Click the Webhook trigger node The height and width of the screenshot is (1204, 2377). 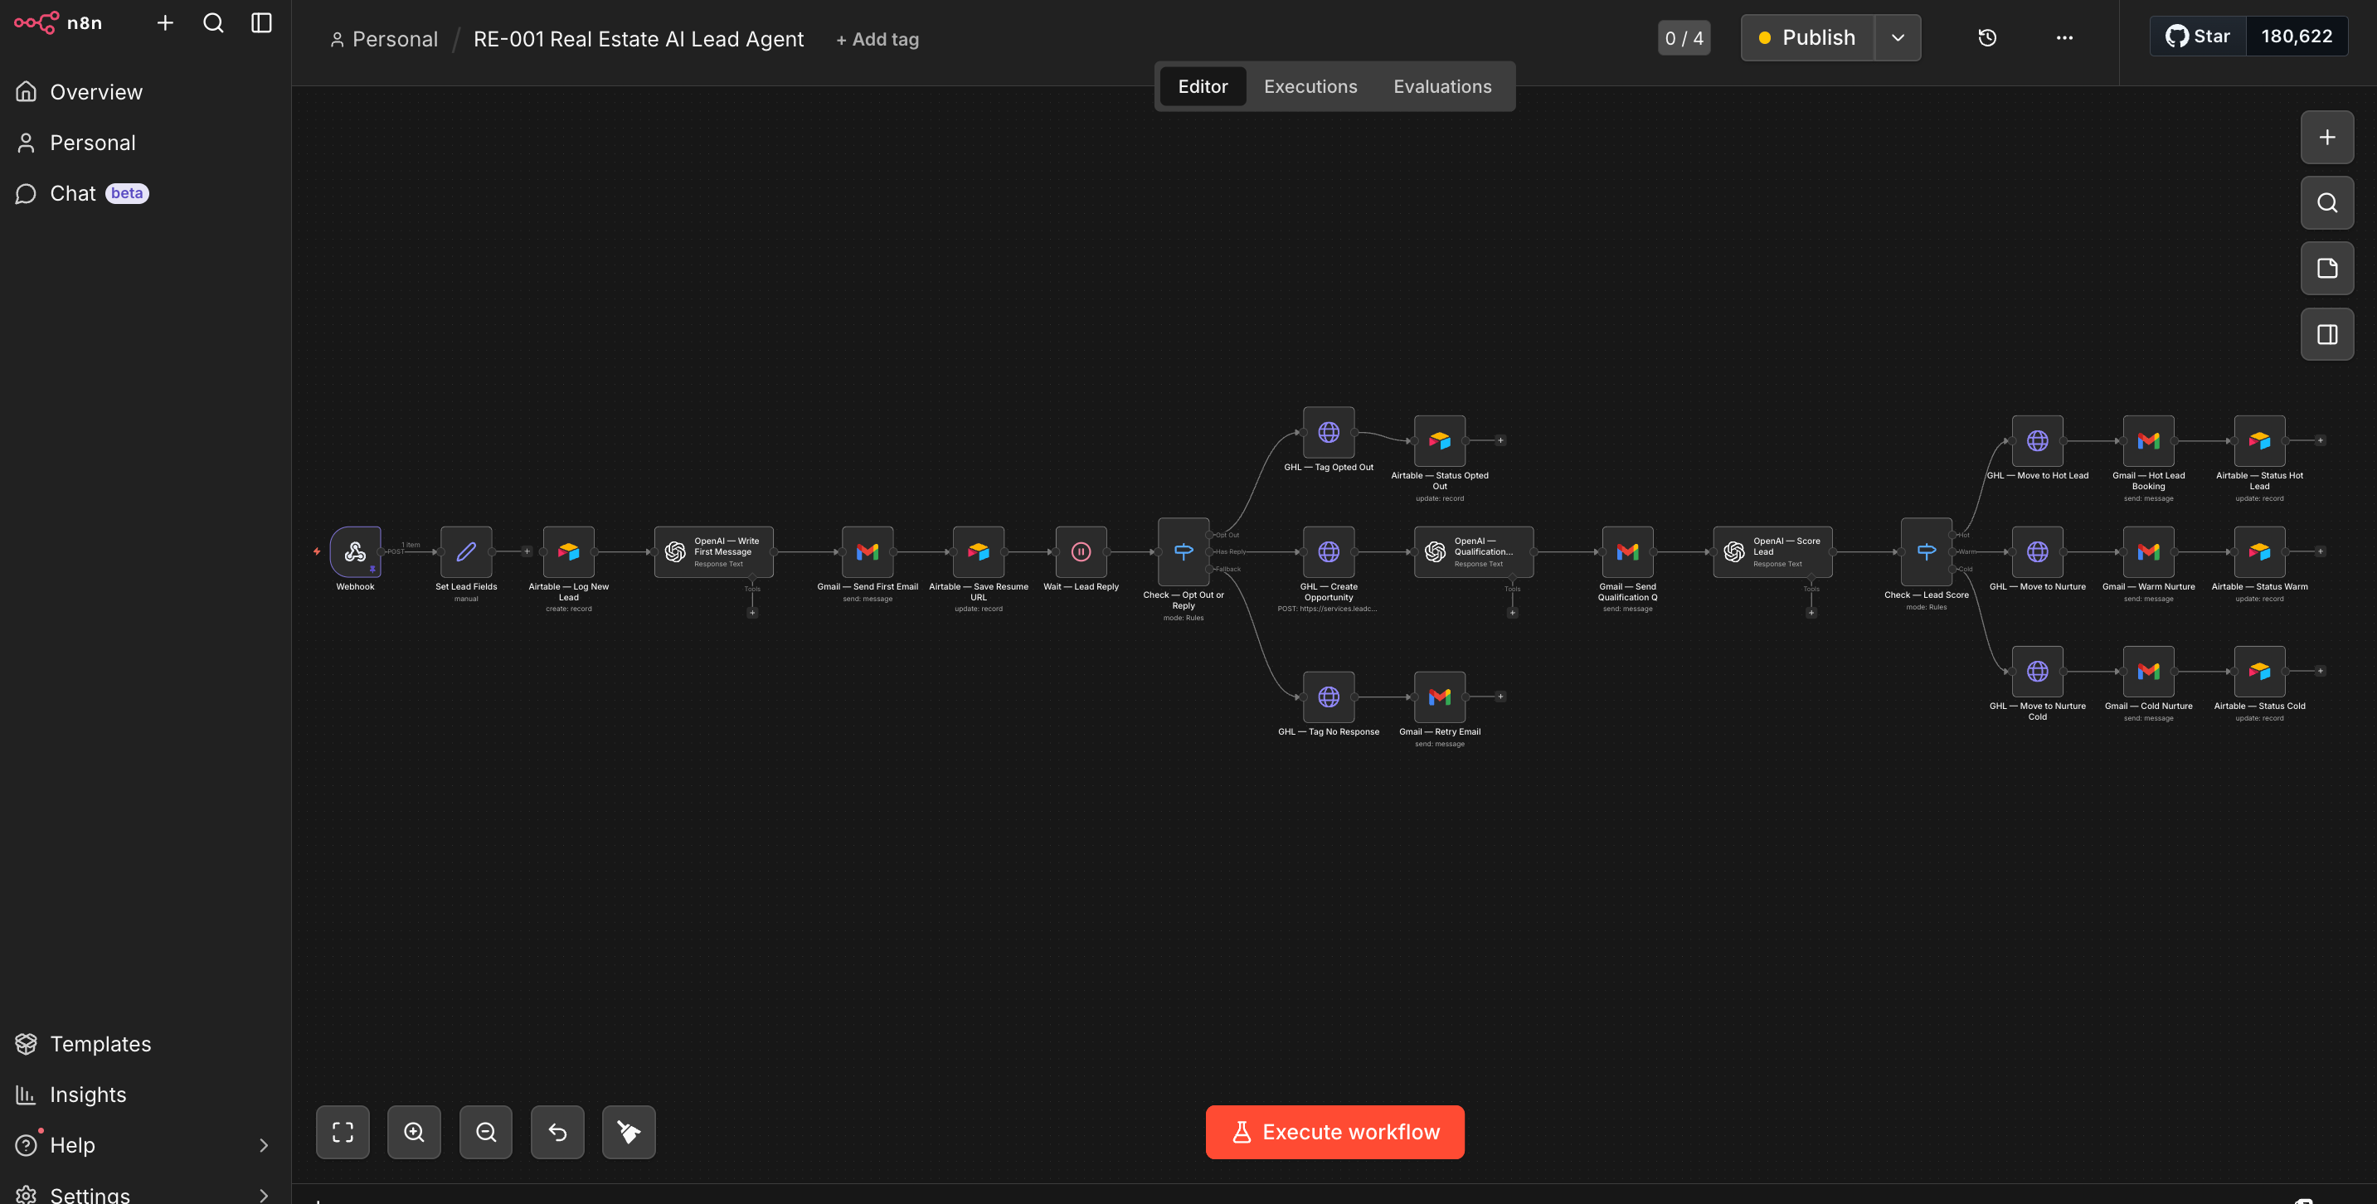(x=355, y=551)
